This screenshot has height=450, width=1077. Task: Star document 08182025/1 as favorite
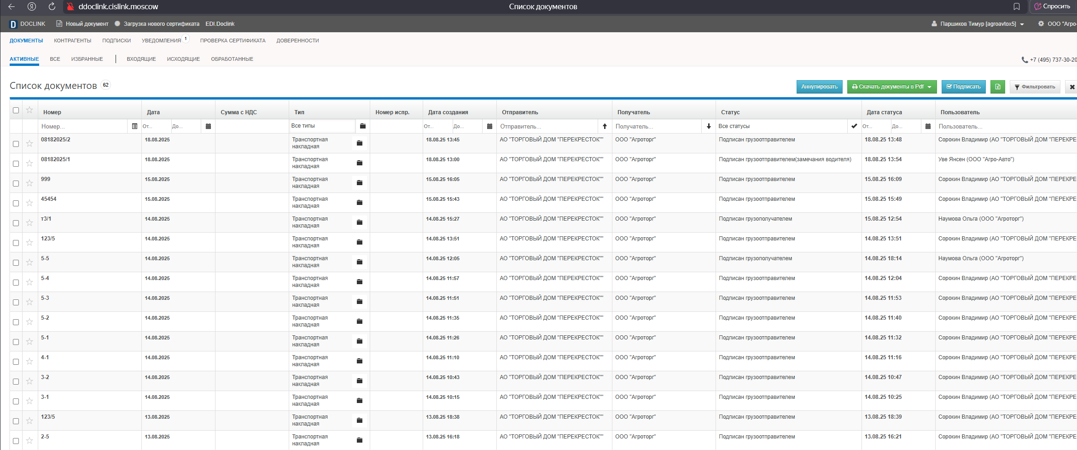point(29,163)
